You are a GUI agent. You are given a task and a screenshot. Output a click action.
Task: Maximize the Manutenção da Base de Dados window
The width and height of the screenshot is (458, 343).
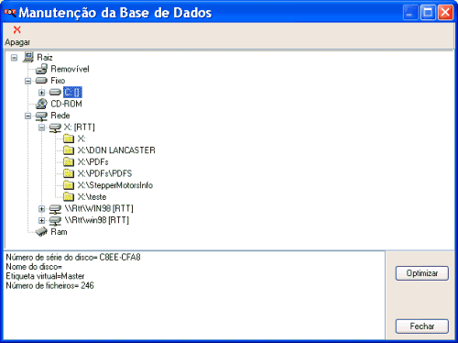click(428, 13)
